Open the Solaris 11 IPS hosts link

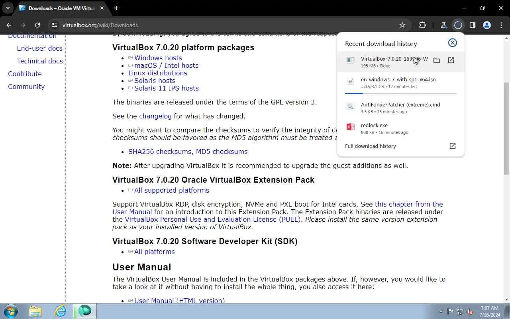[166, 88]
